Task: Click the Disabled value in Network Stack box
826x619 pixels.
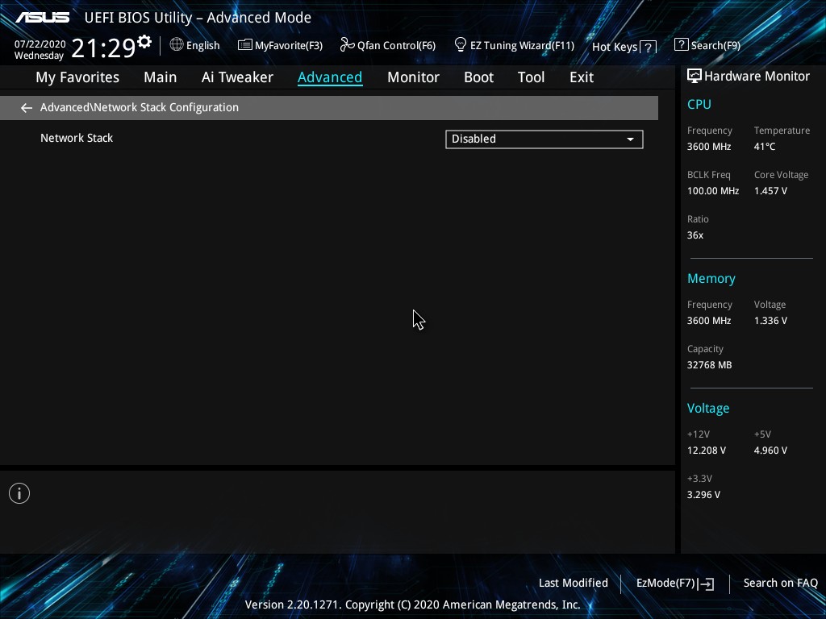Action: click(x=474, y=139)
